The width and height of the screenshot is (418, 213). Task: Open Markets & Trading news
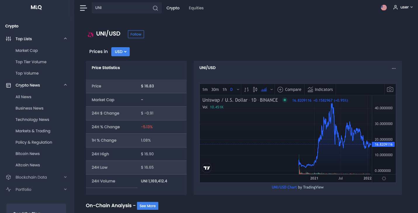[x=33, y=131]
